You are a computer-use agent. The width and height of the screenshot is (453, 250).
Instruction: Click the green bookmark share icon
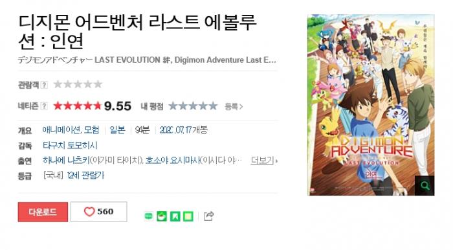click(175, 216)
